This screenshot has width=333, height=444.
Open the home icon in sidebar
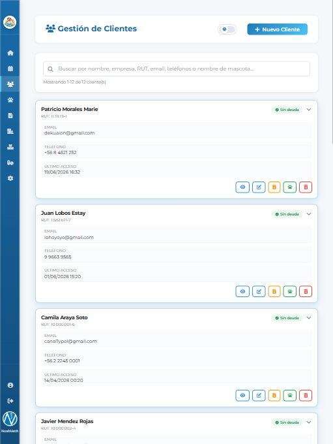coord(10,53)
